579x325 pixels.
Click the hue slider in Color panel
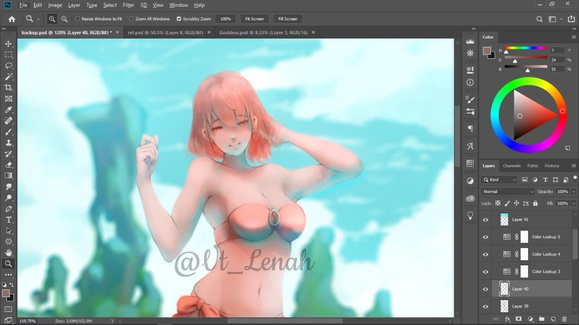pos(526,48)
